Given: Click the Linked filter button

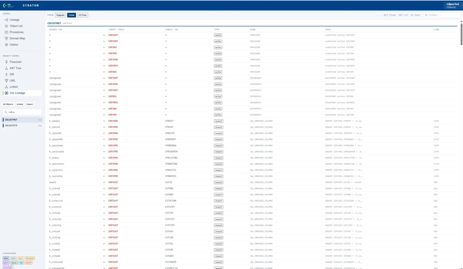Looking at the screenshot, I should click(20, 104).
